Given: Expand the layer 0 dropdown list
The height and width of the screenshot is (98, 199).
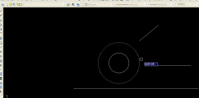Looking at the screenshot, I should coord(64,5).
